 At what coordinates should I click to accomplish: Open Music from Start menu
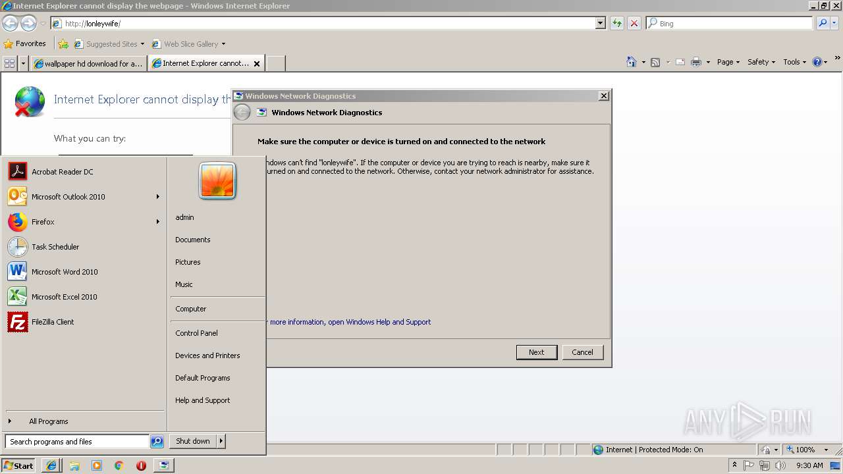coord(184,284)
